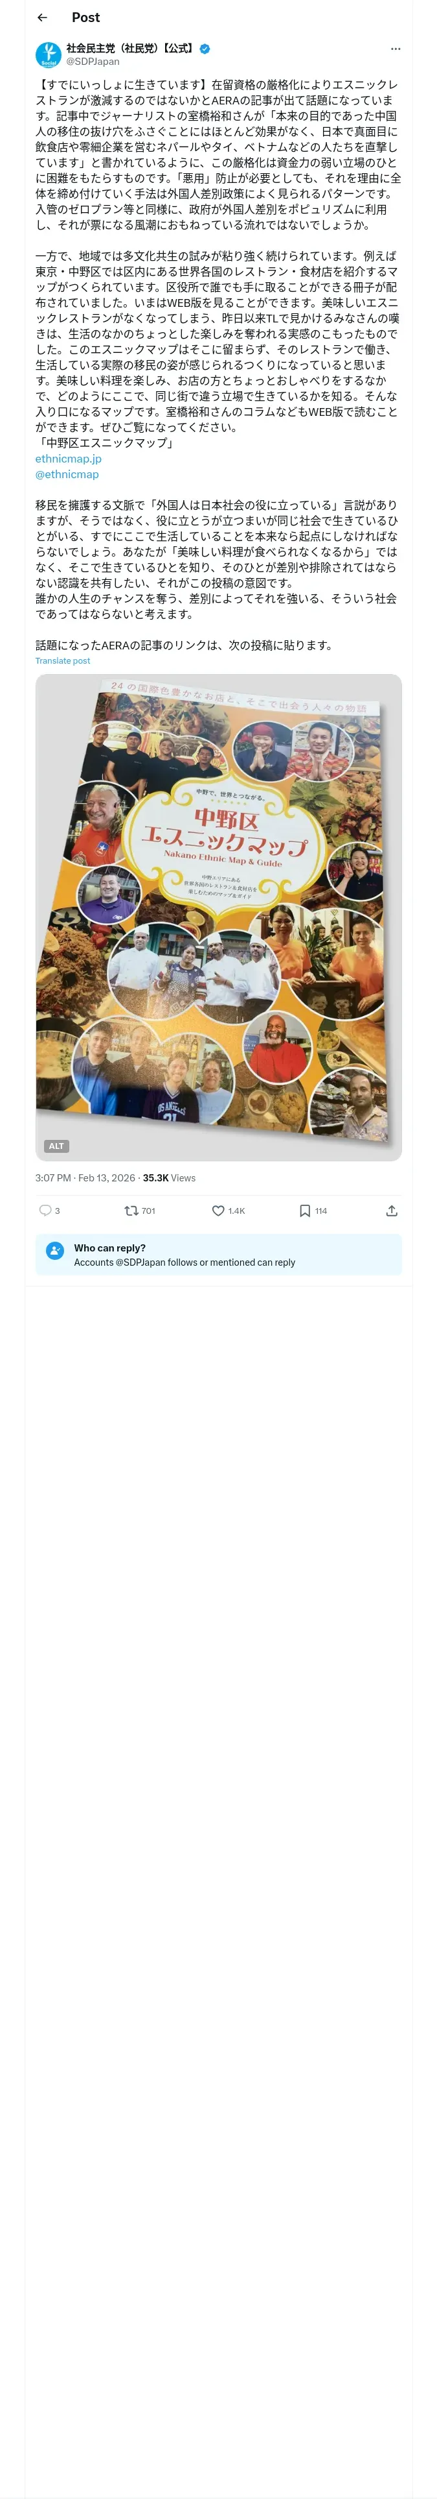Open the @SDPJapan handle under the name

point(93,61)
